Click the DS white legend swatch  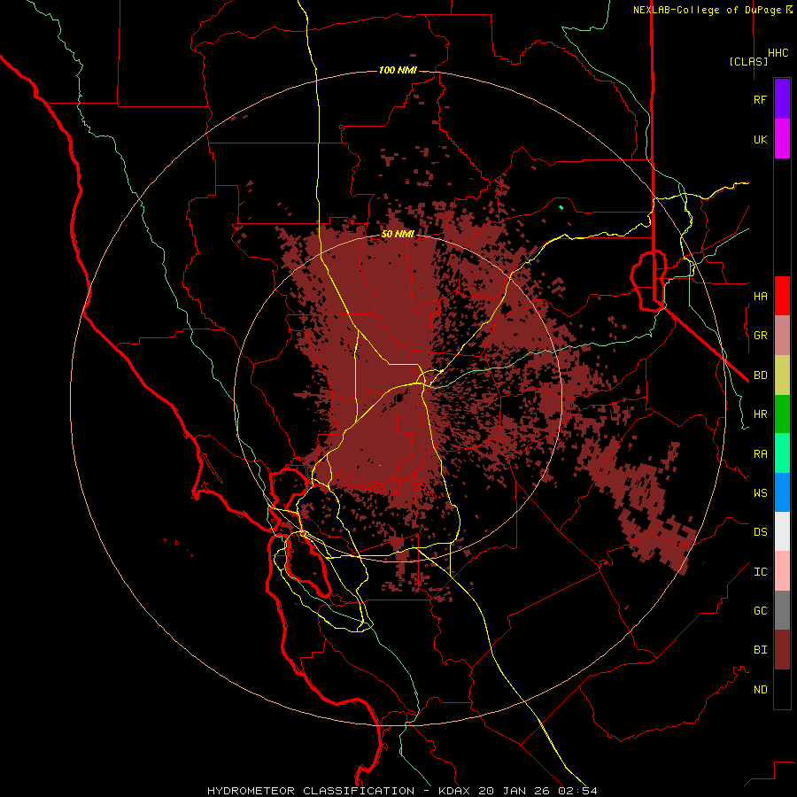point(782,531)
